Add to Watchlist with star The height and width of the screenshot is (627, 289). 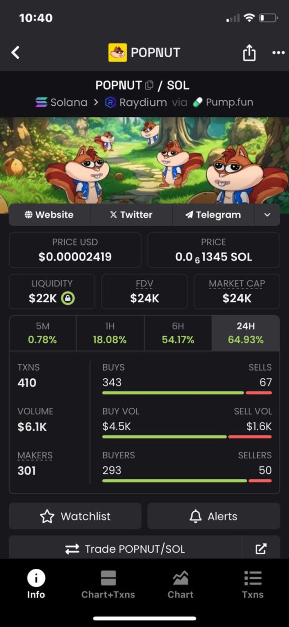point(75,516)
